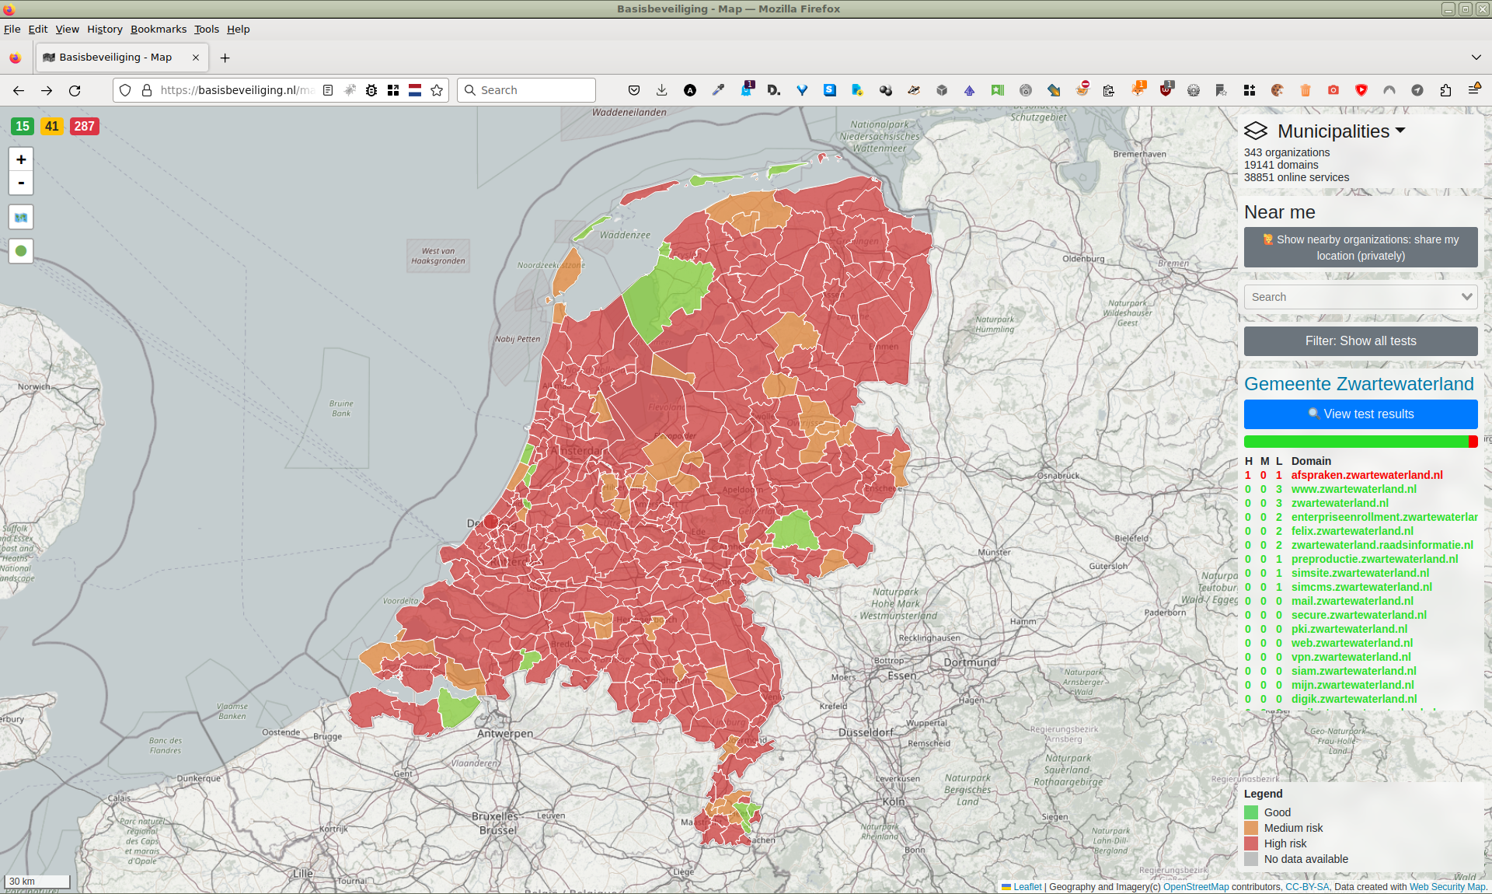Open the clipboard extension icon
The height and width of the screenshot is (894, 1492).
(1109, 90)
